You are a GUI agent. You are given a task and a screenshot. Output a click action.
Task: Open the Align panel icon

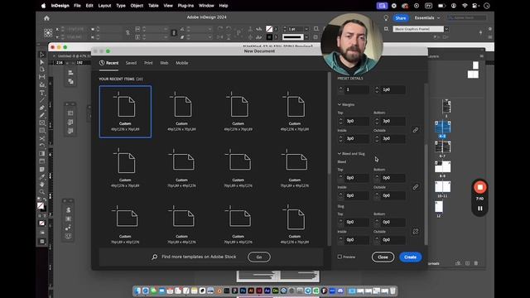click(x=70, y=73)
